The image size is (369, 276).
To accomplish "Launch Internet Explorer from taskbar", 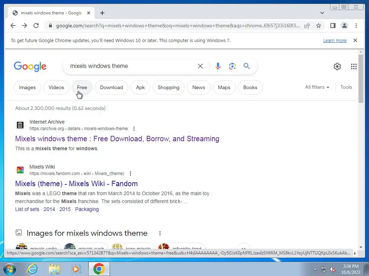I will coord(32,269).
